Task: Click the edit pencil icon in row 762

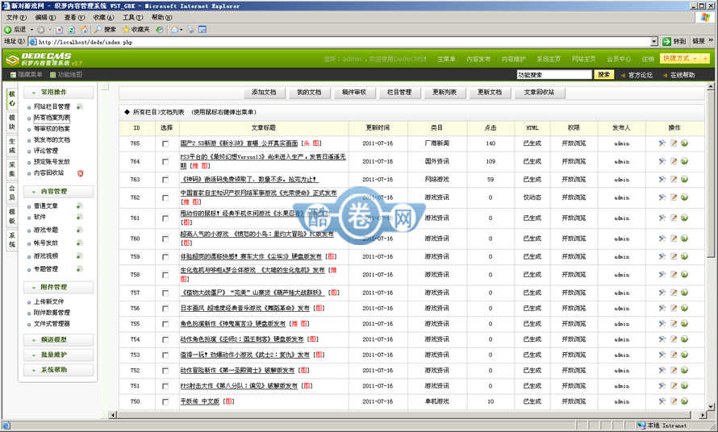Action: [673, 197]
